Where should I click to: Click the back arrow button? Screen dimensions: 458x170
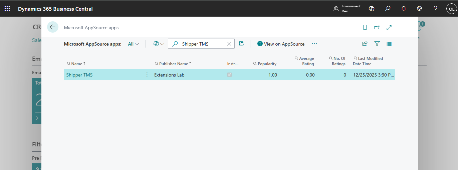click(x=53, y=27)
